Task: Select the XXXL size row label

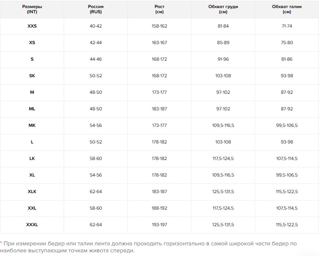Action: (32, 225)
